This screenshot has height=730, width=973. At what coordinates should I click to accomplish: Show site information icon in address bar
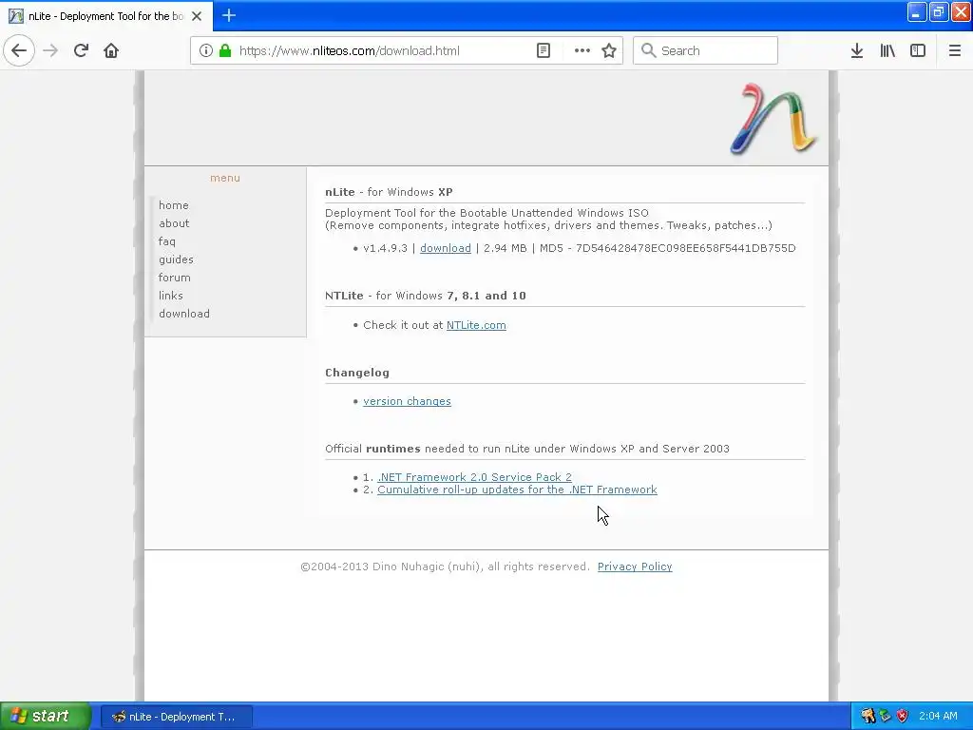click(x=206, y=50)
